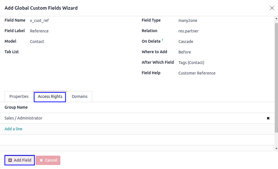
Task: Edit the Field Label value Reference
Action: (39, 31)
